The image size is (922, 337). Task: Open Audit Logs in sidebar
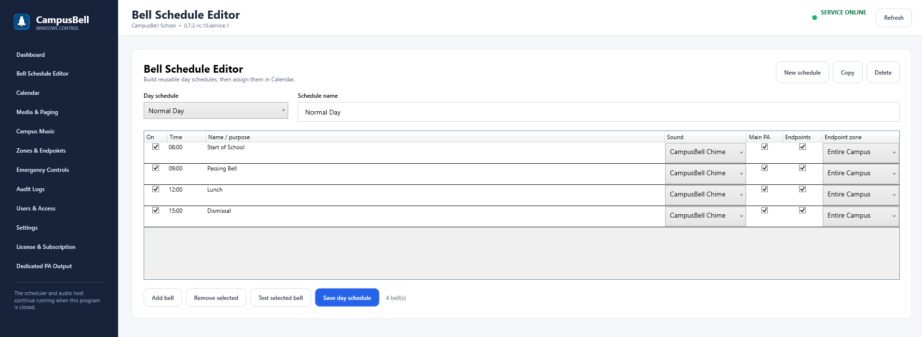(x=30, y=189)
